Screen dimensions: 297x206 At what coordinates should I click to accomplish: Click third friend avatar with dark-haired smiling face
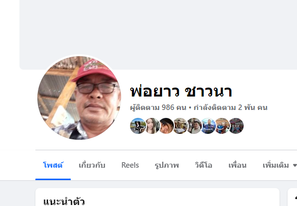coord(166,126)
